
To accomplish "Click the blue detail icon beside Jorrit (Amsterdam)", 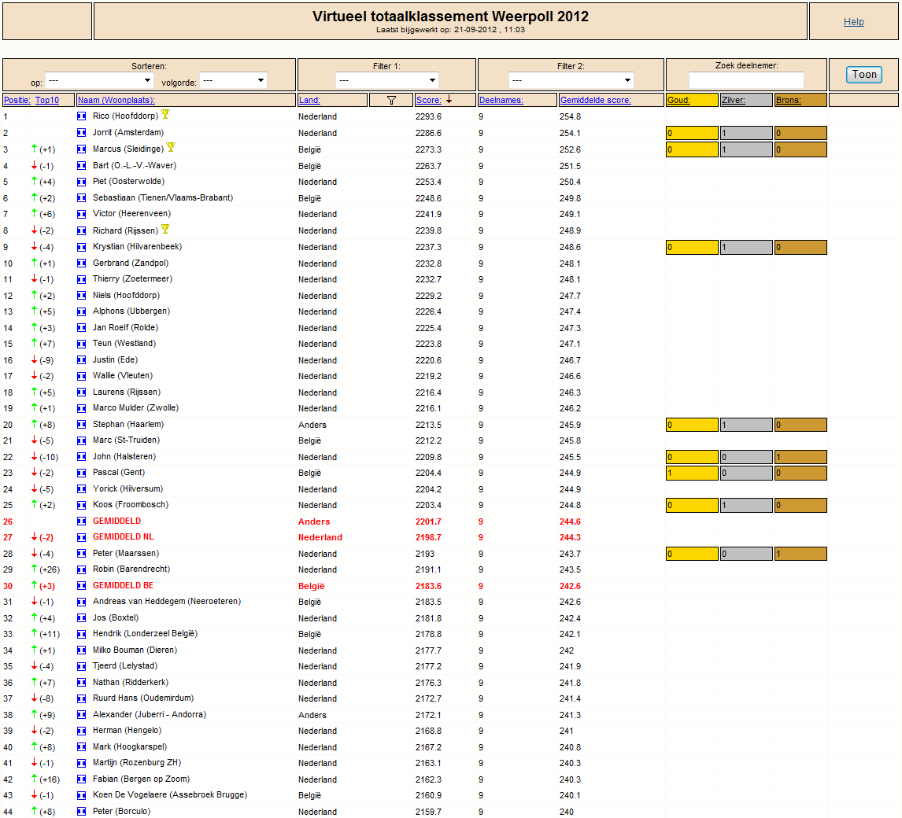I will tap(82, 133).
